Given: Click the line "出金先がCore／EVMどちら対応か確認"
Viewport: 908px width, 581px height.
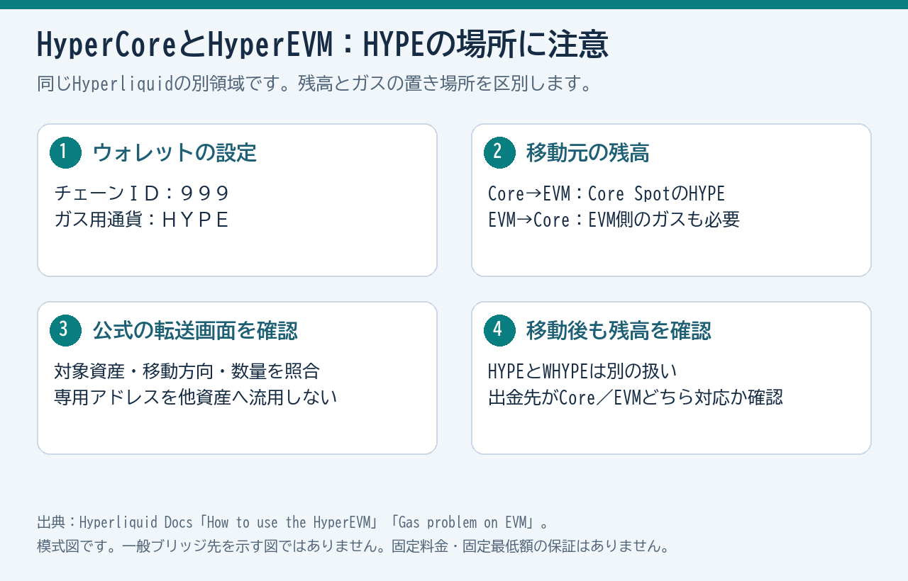Looking at the screenshot, I should point(636,397).
